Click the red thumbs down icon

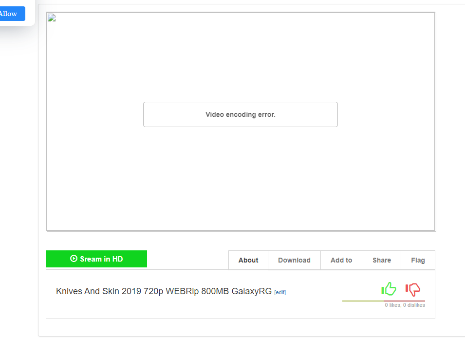click(x=413, y=289)
